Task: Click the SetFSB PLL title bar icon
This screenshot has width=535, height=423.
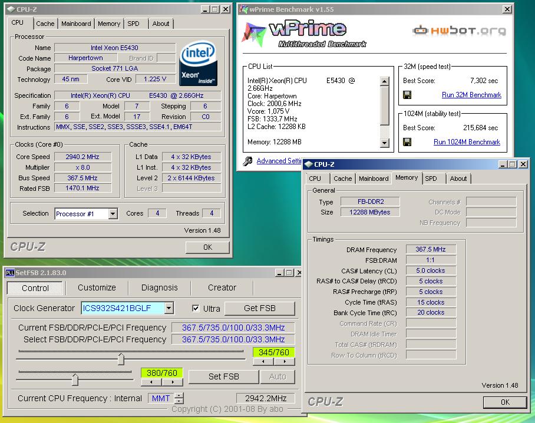Action: click(x=10, y=273)
